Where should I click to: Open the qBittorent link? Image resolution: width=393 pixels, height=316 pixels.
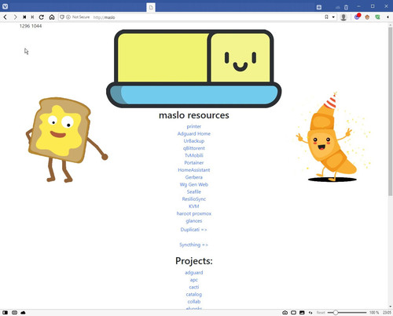194,148
